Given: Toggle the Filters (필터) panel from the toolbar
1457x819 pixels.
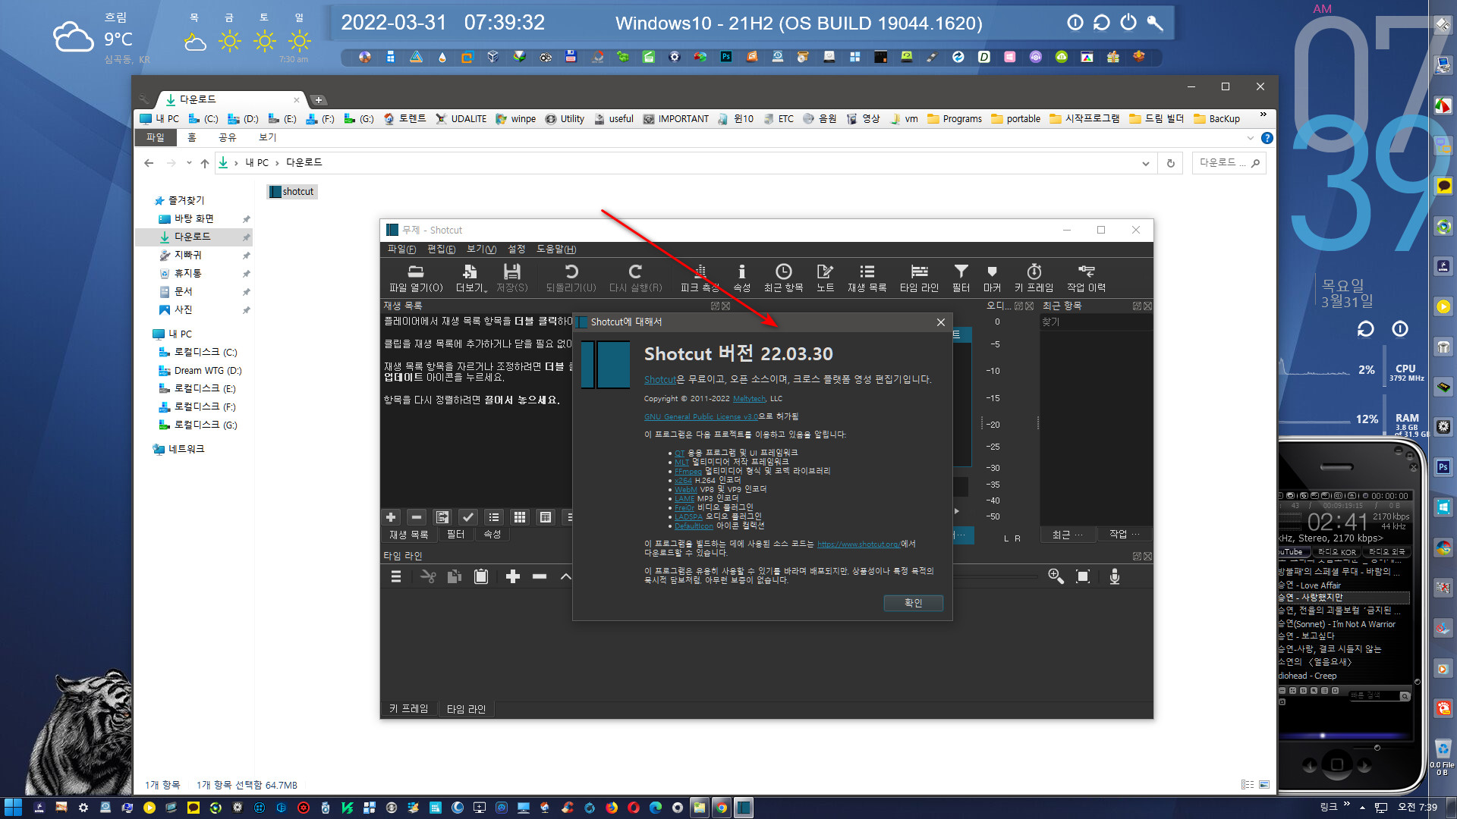Looking at the screenshot, I should 961,278.
